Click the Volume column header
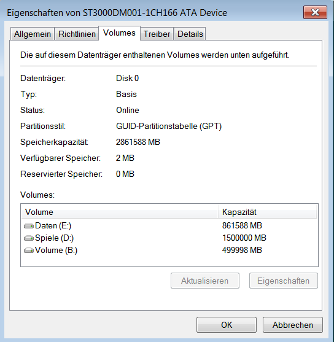 120,212
